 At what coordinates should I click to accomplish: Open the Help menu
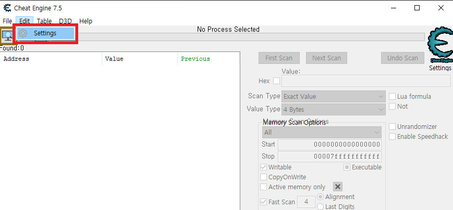coord(86,21)
